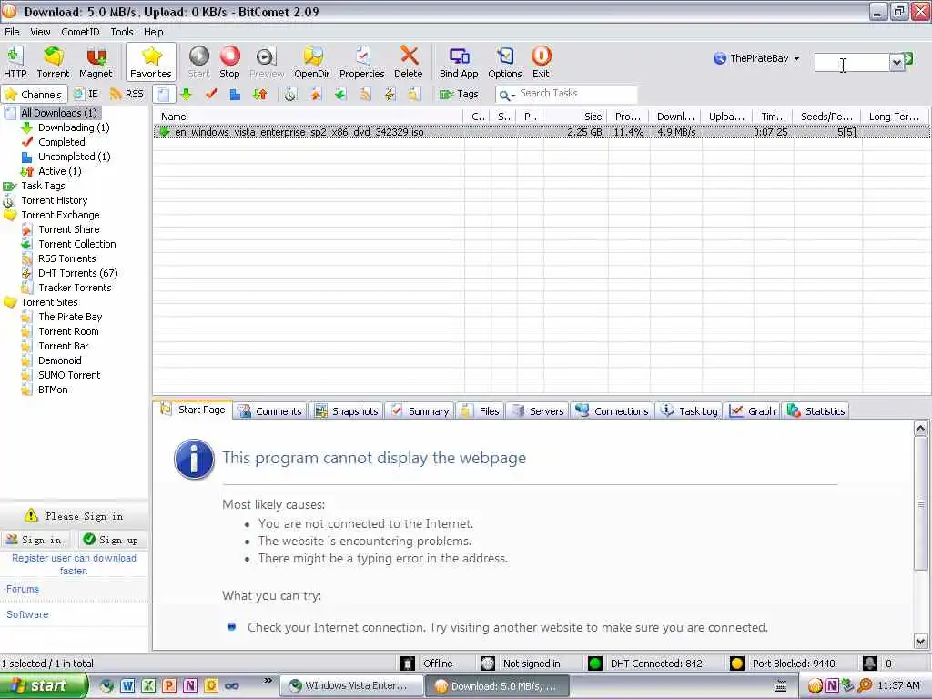
Task: Open the File menu
Action: 12,32
